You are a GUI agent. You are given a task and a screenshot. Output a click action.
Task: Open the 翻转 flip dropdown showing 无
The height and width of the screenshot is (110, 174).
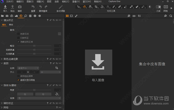click(39, 98)
